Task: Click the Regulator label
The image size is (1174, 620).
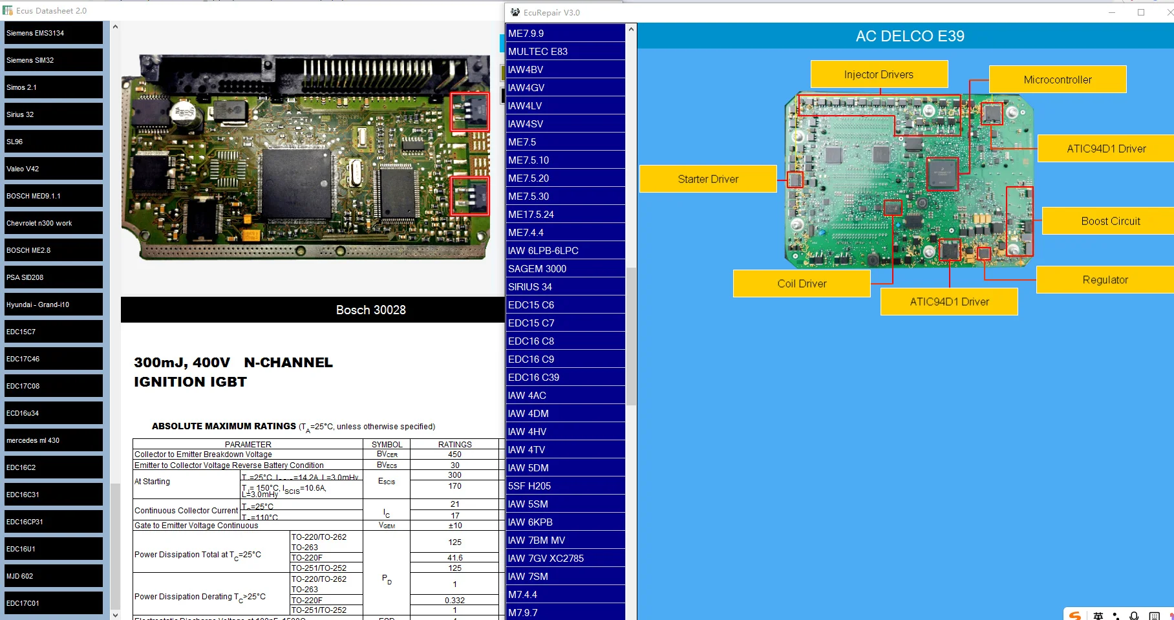Action: [1105, 280]
